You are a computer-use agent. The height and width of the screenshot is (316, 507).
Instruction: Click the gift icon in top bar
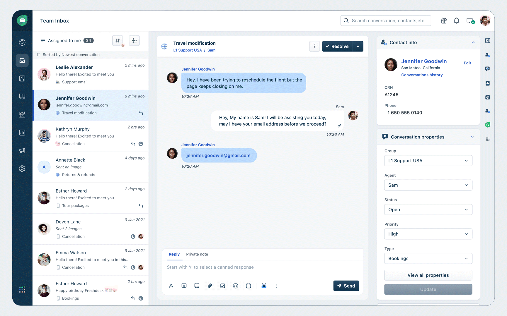[x=444, y=21]
